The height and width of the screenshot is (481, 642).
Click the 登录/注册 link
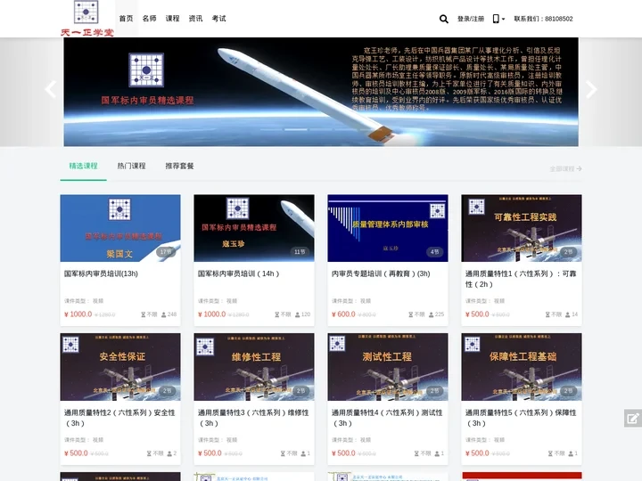coord(471,19)
